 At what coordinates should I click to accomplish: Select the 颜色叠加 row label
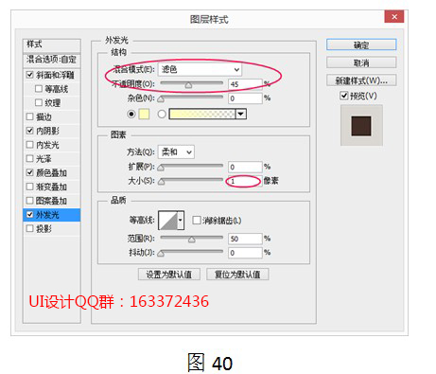tap(51, 172)
